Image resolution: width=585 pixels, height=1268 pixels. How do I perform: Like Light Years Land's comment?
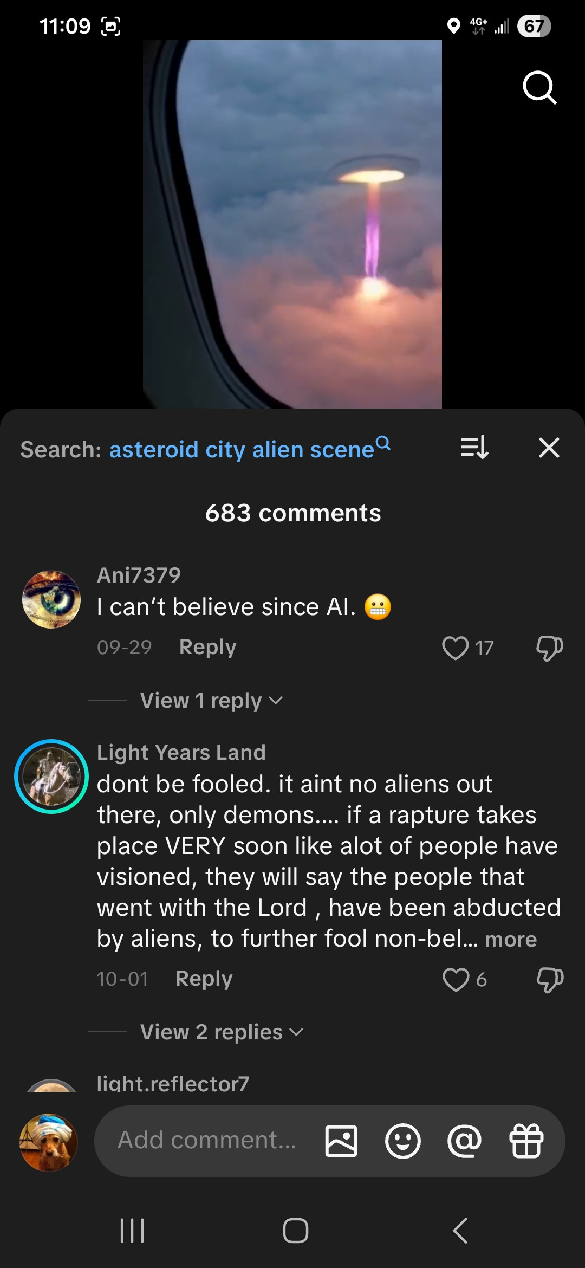456,979
